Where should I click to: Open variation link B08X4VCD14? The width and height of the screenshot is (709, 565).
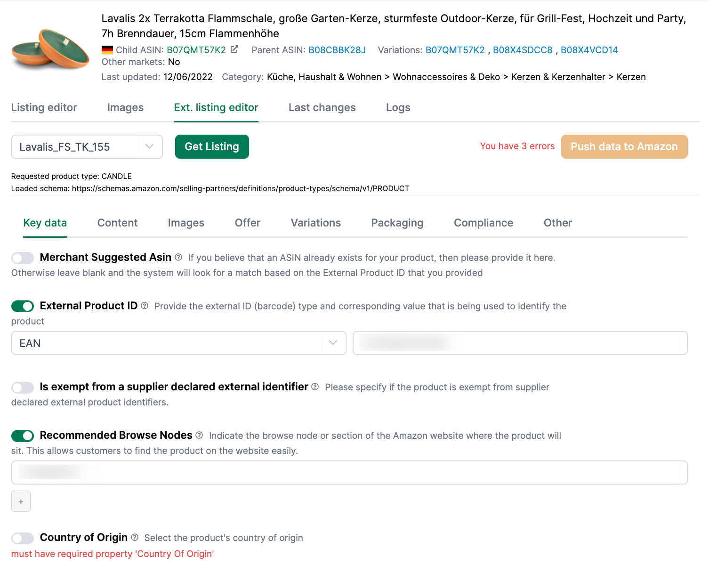[589, 50]
